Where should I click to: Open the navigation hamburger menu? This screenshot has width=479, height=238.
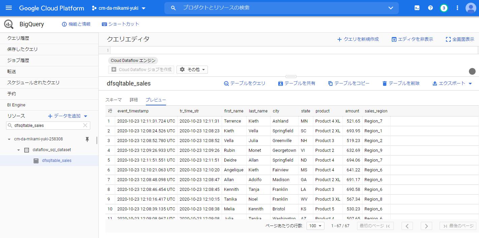tap(8, 8)
